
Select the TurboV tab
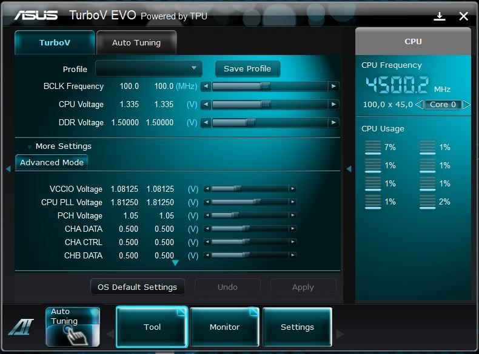(55, 43)
